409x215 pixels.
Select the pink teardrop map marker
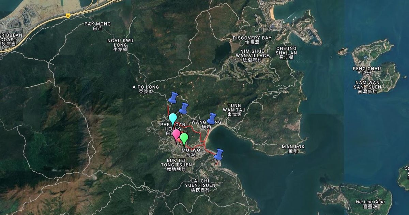pyautogui.click(x=176, y=135)
